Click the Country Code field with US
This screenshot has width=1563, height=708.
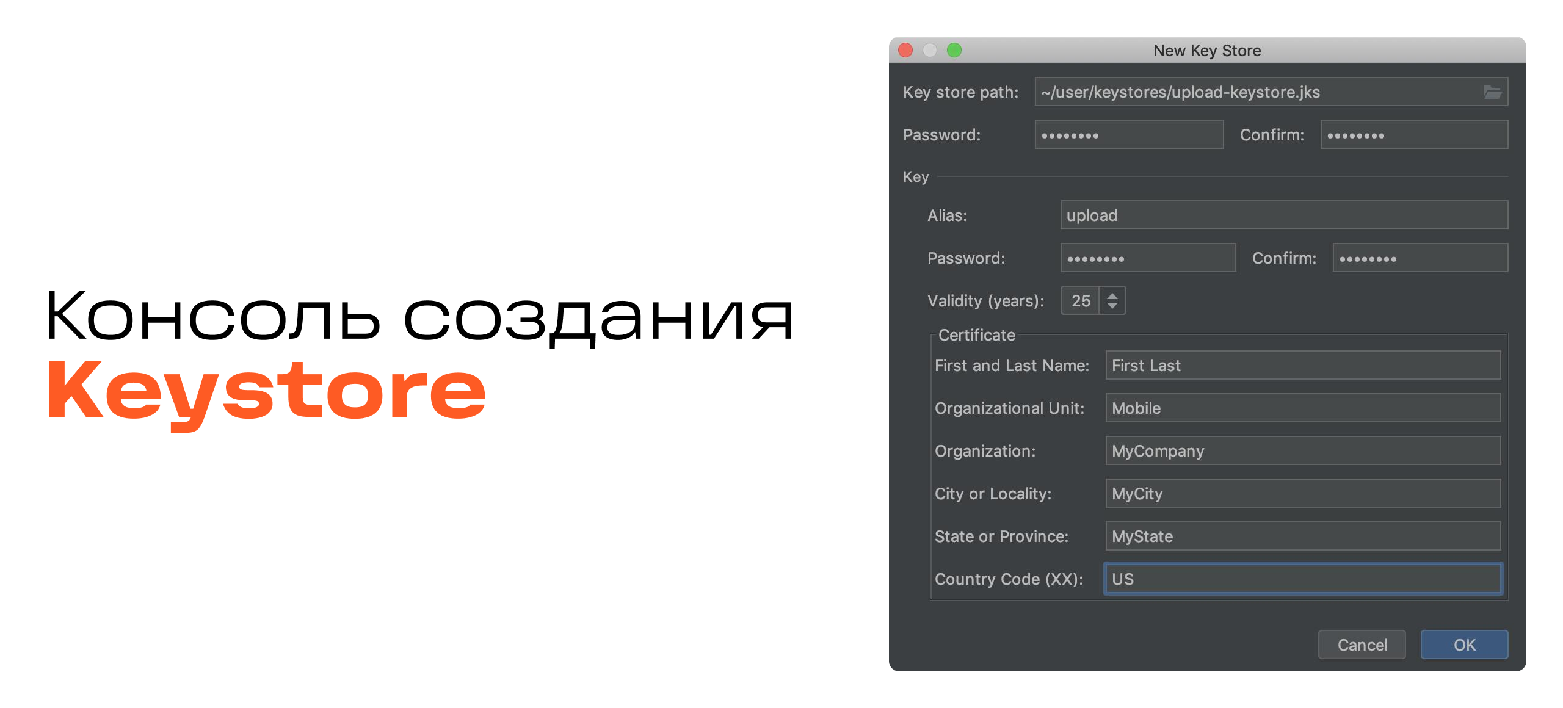(1302, 579)
